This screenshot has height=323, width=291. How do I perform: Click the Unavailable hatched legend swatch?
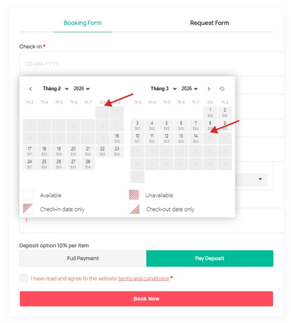click(x=134, y=195)
